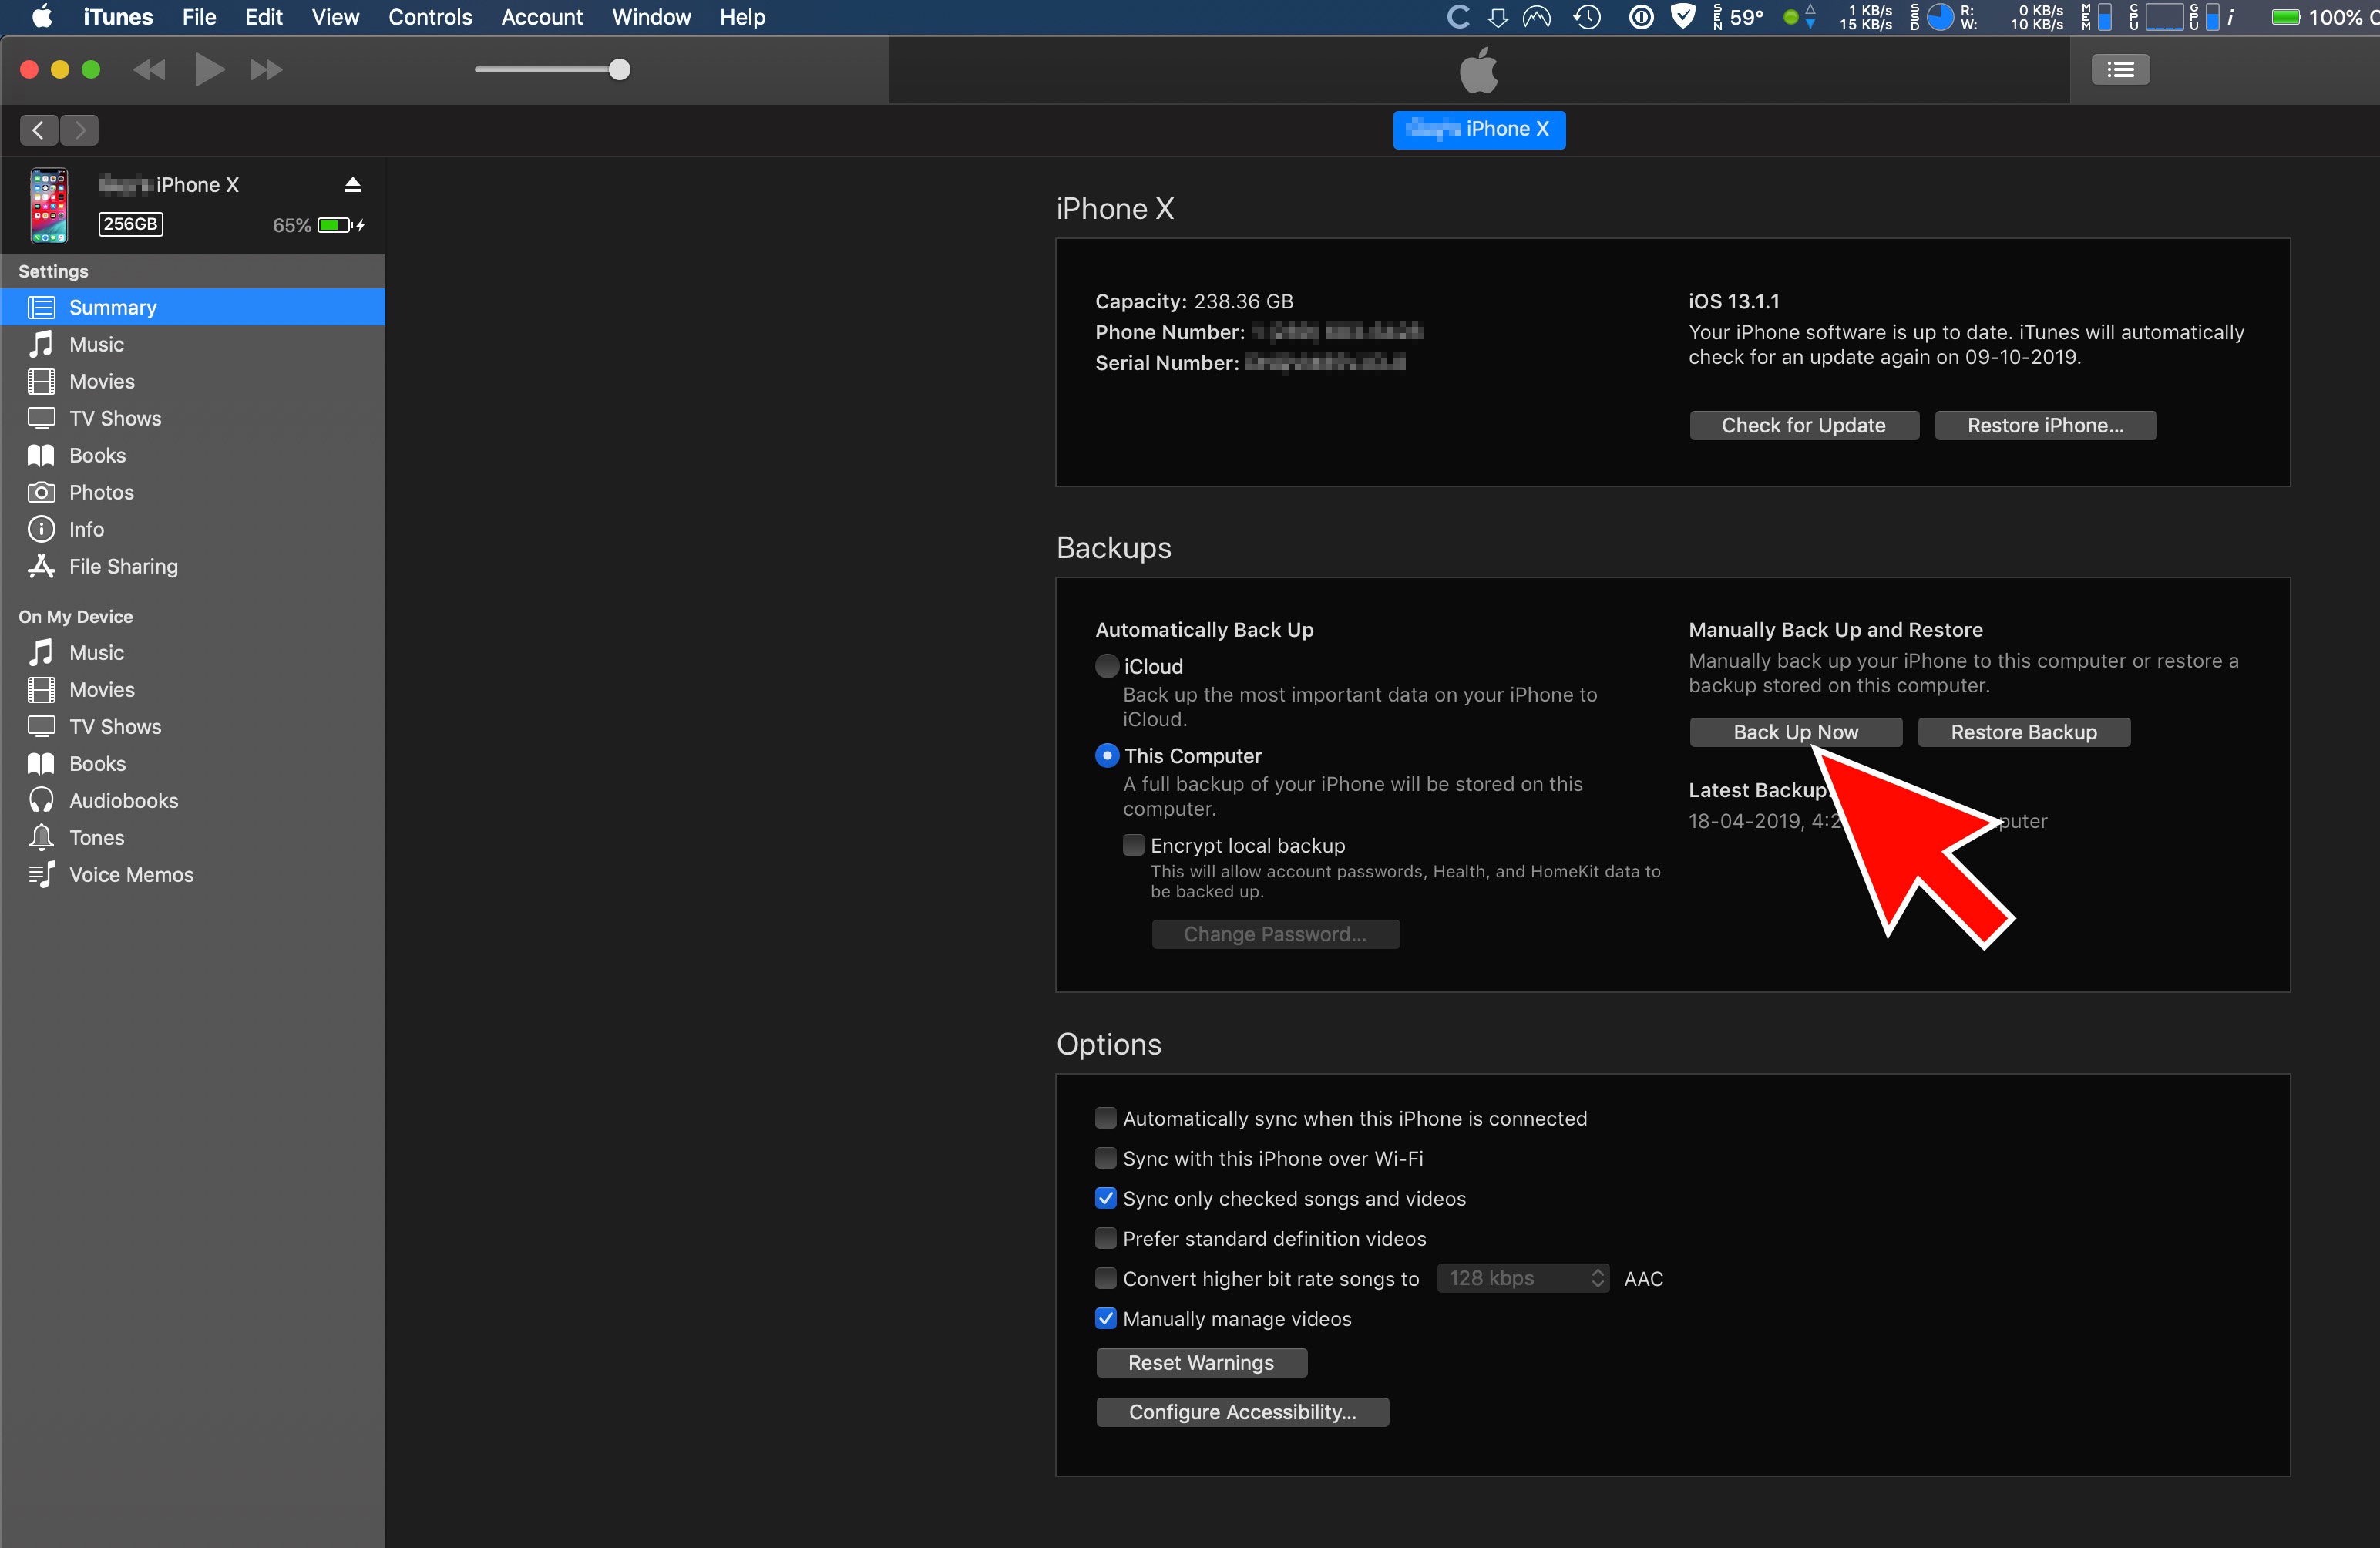Open File Sharing settings
Screen dimensions: 2380x1548
(x=123, y=566)
